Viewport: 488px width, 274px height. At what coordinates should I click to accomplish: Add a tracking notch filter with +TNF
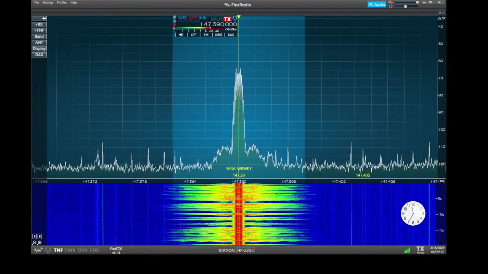click(39, 30)
